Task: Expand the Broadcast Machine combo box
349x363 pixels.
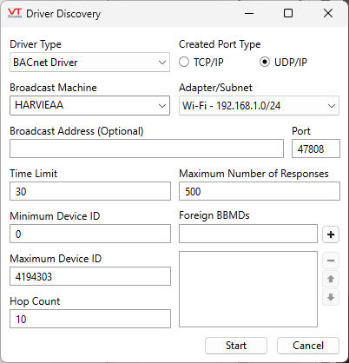Action: point(89,105)
